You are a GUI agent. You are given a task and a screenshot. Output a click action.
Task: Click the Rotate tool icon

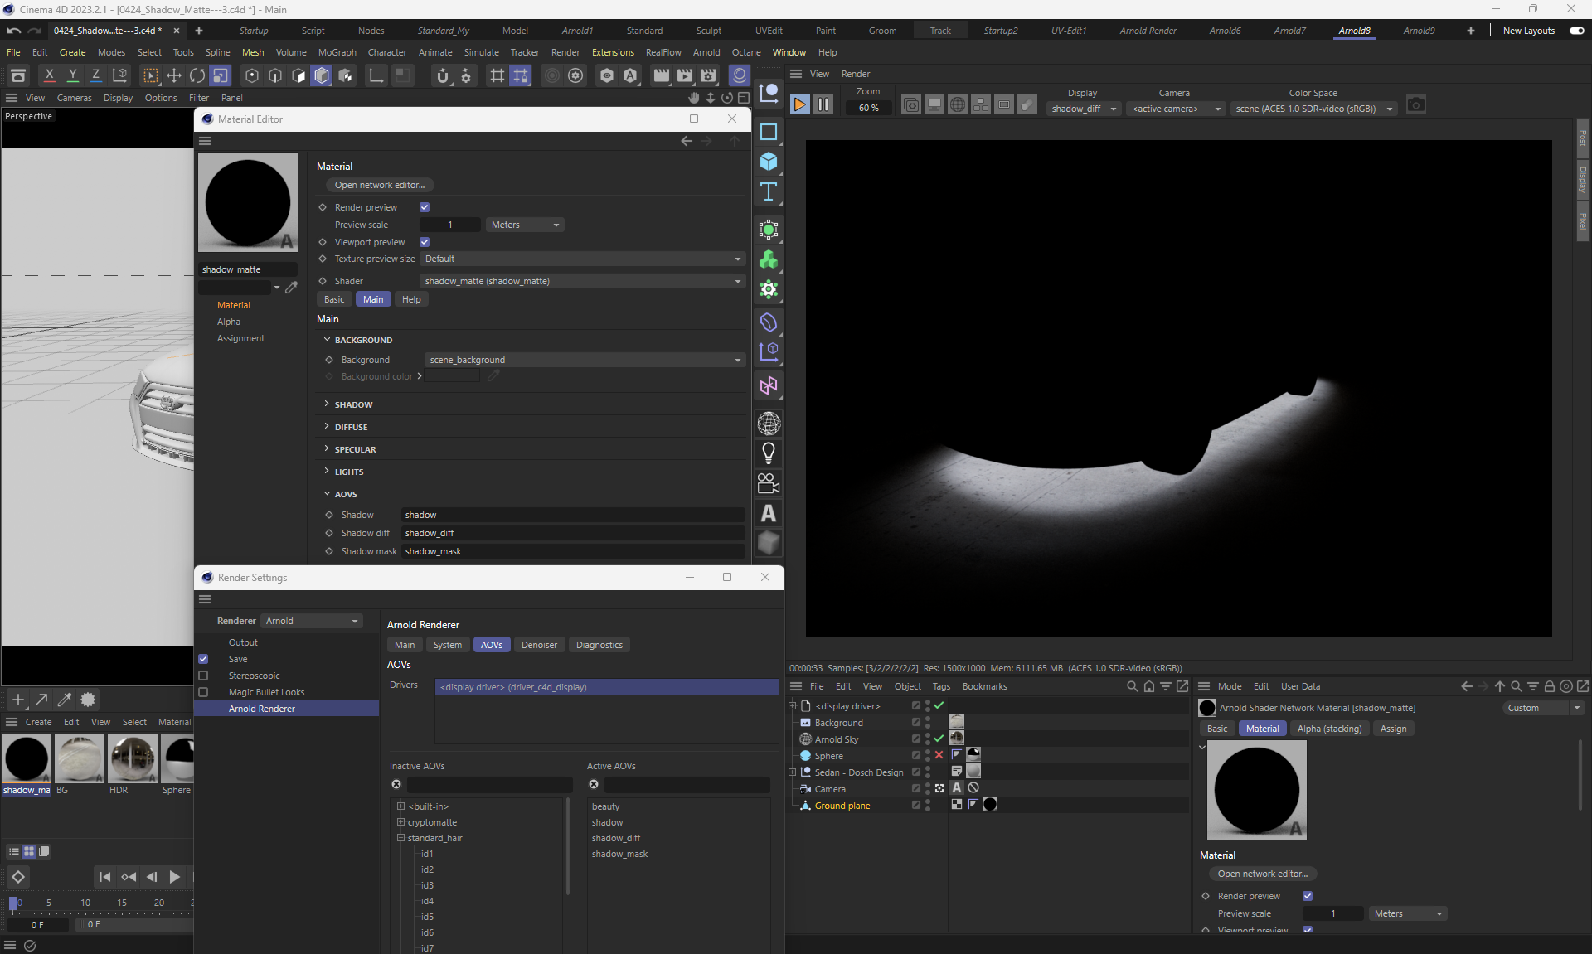[x=197, y=75]
